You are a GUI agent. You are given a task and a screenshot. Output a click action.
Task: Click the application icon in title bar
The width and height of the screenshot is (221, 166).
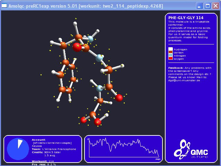click(5, 6)
